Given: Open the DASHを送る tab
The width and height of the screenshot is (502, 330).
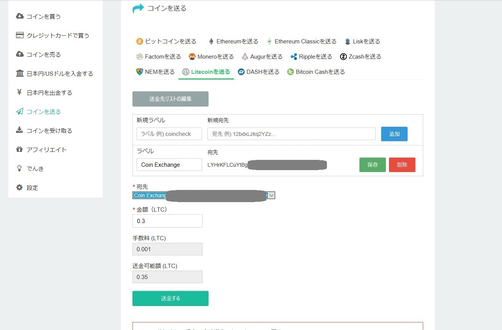Looking at the screenshot, I should click(258, 72).
